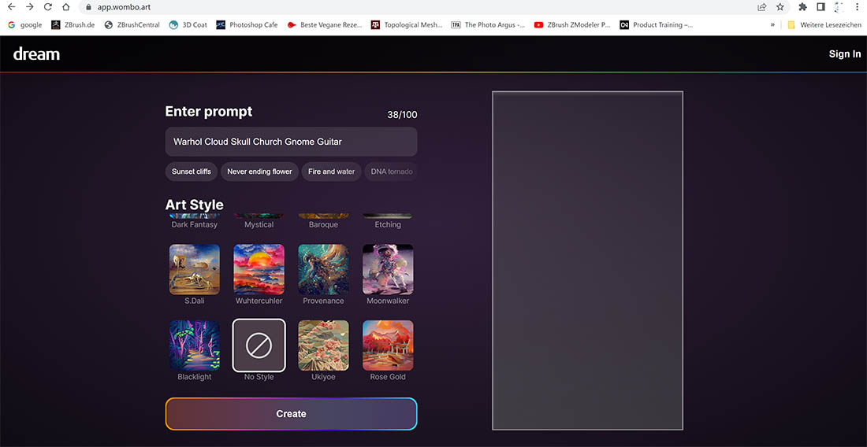867x447 pixels.
Task: Open the Beste Vegane Reze... bookmark
Action: [x=325, y=25]
